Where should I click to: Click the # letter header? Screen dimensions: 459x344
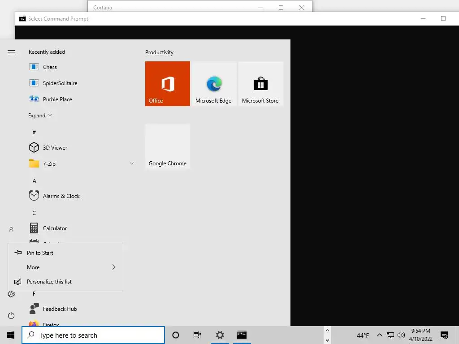(x=34, y=132)
